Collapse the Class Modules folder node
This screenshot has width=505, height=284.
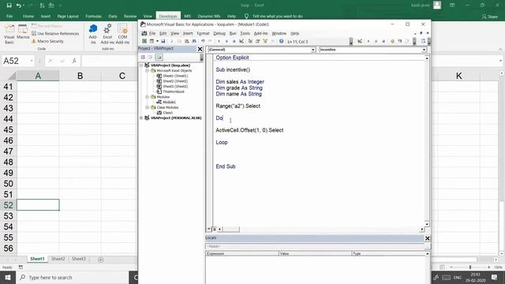(x=147, y=107)
